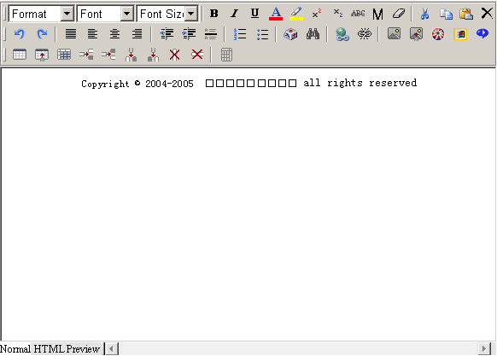The width and height of the screenshot is (497, 356).
Task: Toggle bold formatting
Action: (x=214, y=14)
